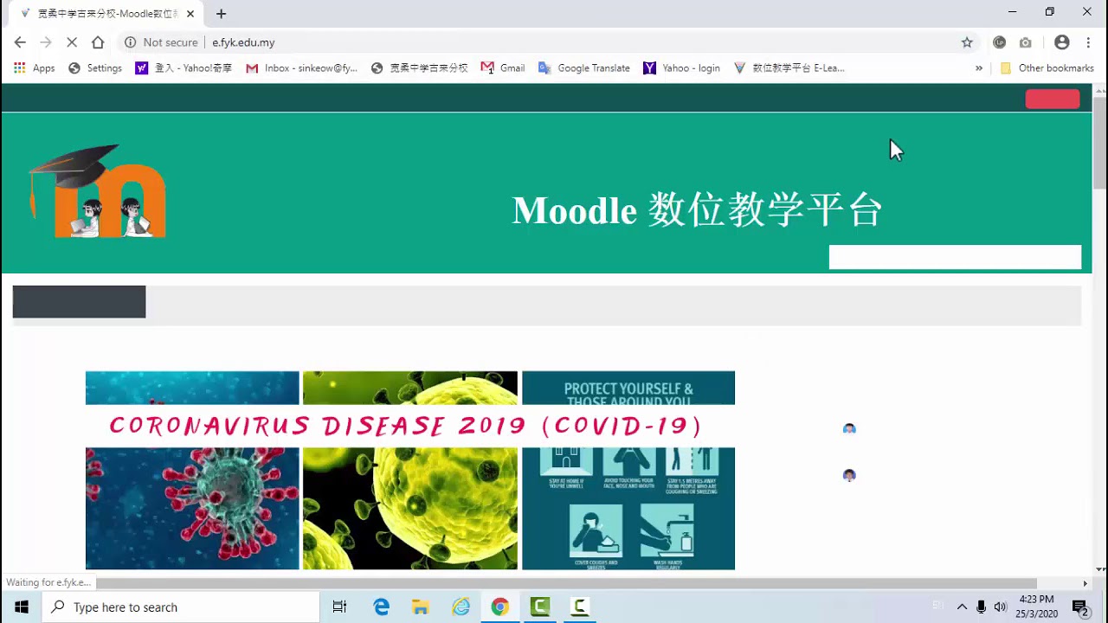Open the Yahoo奇摩 login bookmark
Screen dimensions: 1108x623
(184, 67)
